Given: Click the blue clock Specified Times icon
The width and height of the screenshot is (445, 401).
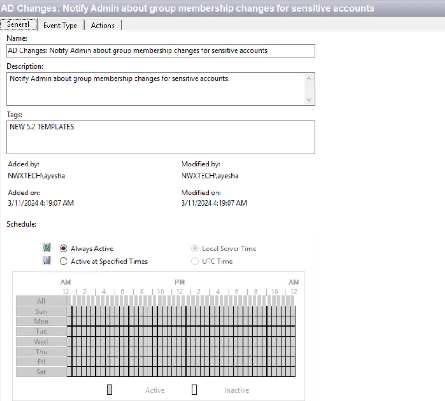Looking at the screenshot, I should tap(47, 261).
